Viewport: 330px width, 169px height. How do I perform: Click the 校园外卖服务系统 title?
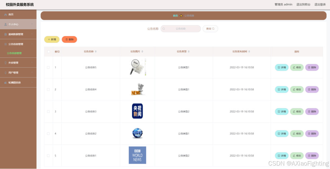(x=20, y=5)
